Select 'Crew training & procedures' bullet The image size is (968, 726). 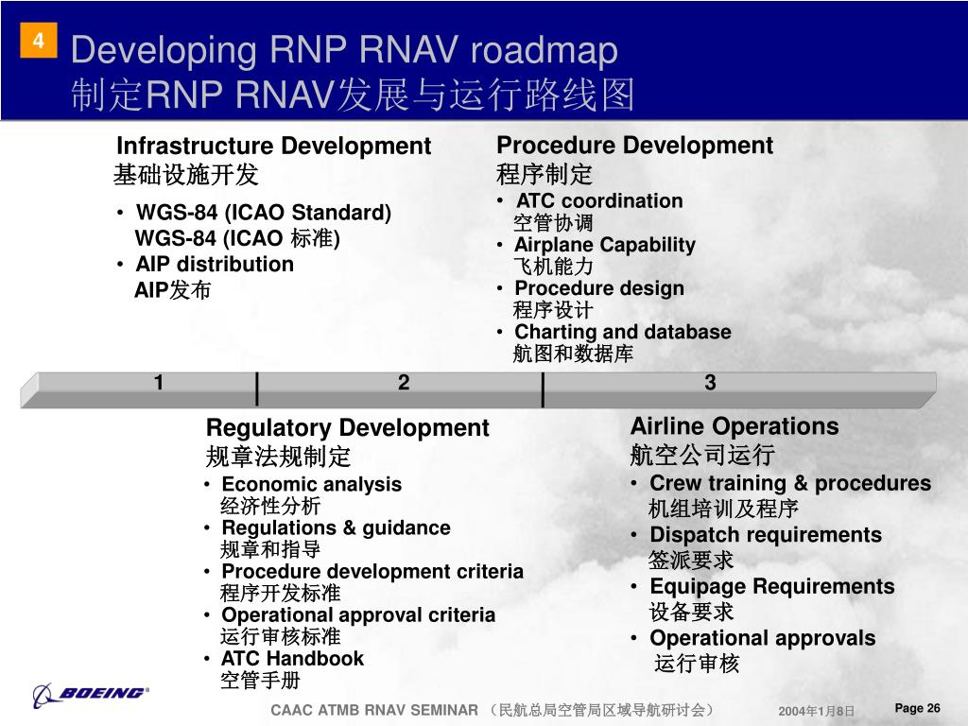coord(790,483)
